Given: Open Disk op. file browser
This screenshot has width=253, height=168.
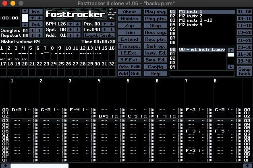Looking at the screenshot, I should click(x=156, y=46).
